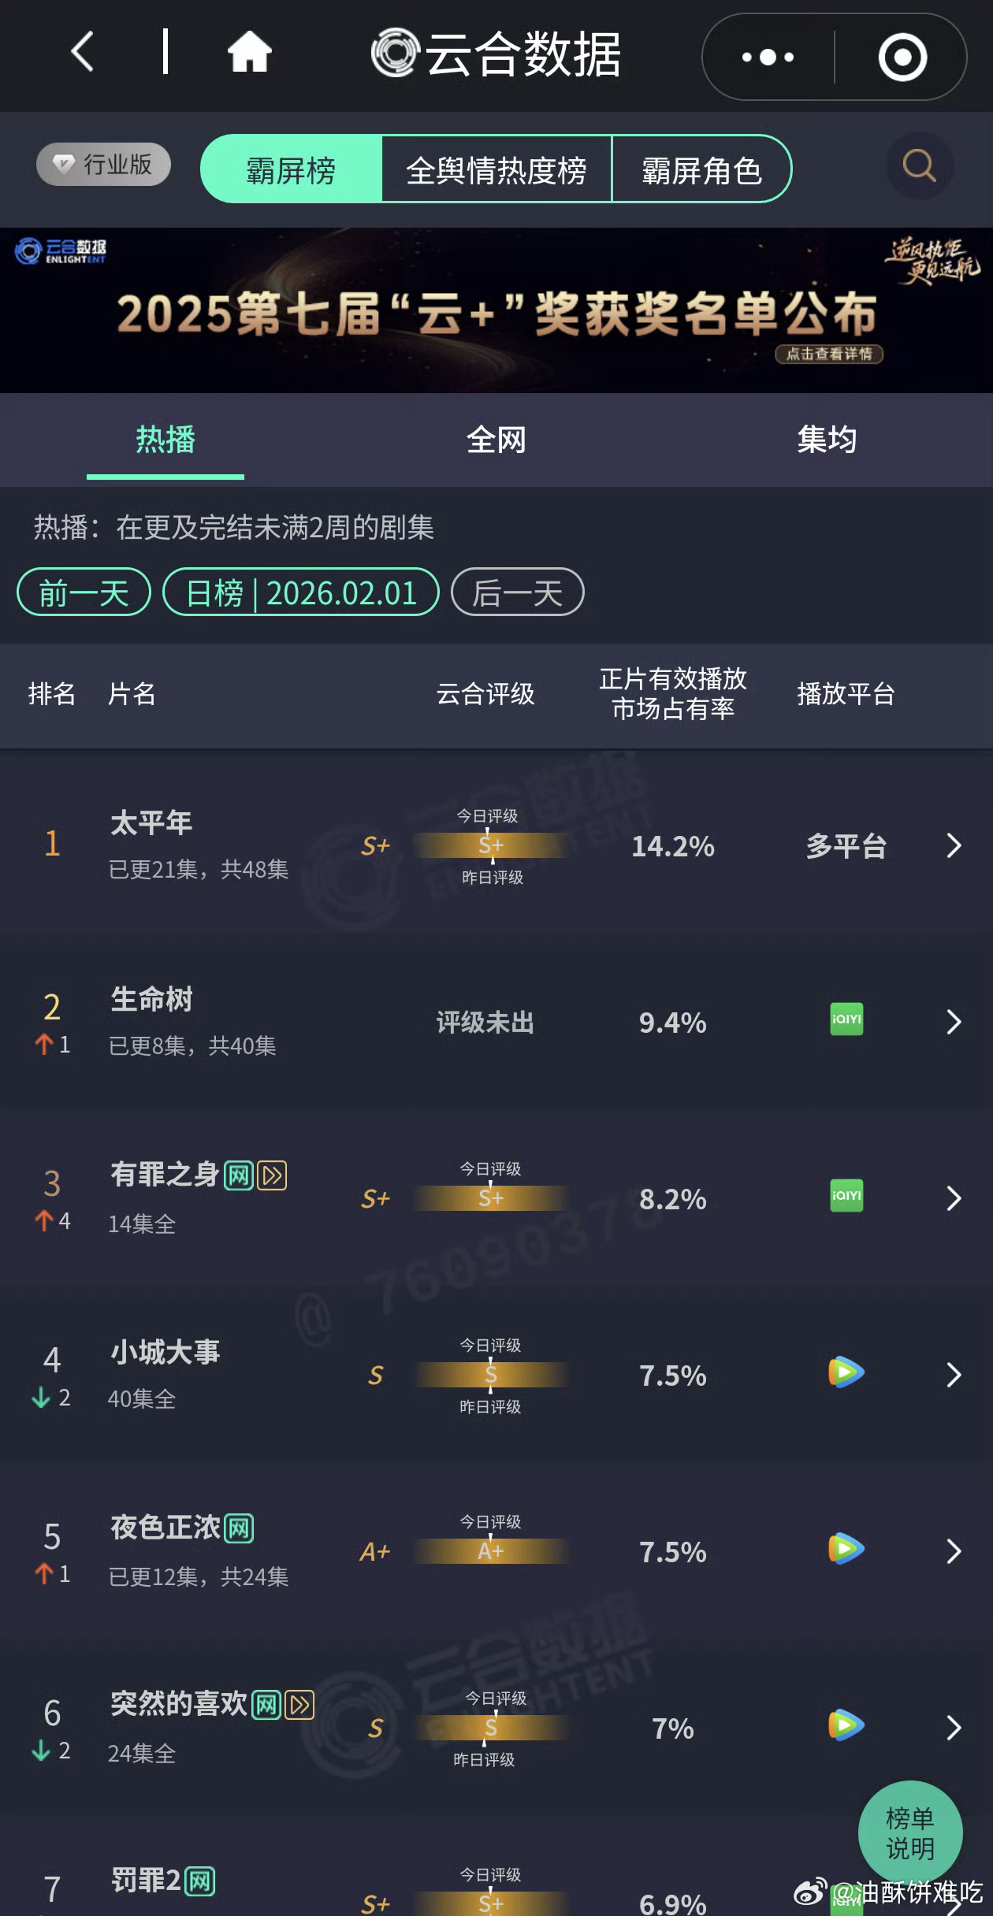Click the 云合数据 logo
Viewport: 993px width, 1916px height.
pos(495,53)
